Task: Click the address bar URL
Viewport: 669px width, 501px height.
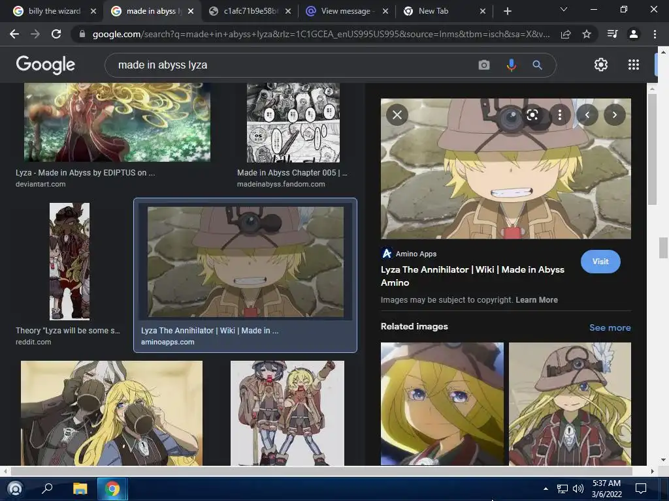Action: click(321, 34)
